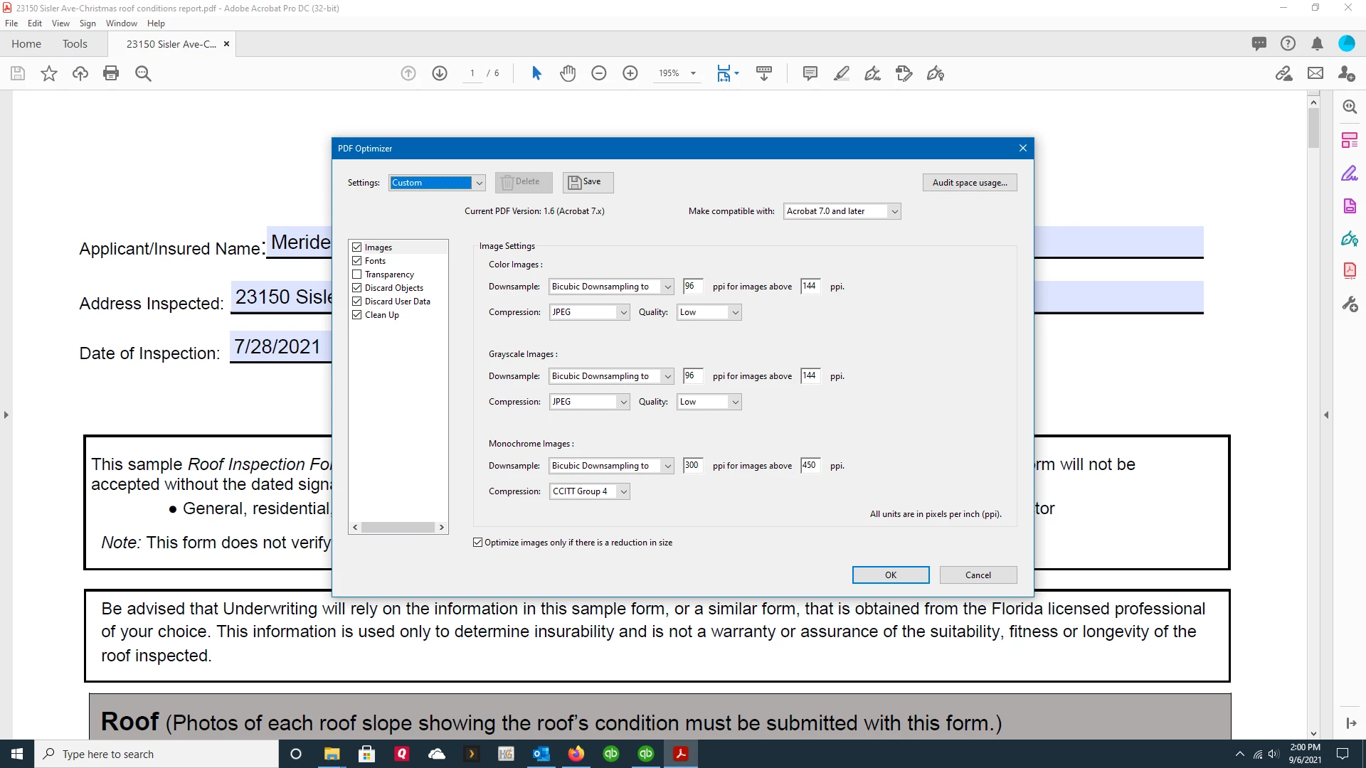Click the Zoom in plus icon
Viewport: 1366px width, 768px height.
click(x=630, y=73)
